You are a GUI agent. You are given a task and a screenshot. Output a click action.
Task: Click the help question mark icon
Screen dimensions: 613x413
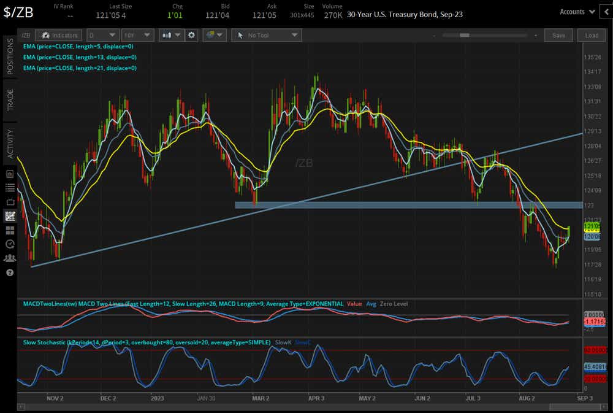9,272
